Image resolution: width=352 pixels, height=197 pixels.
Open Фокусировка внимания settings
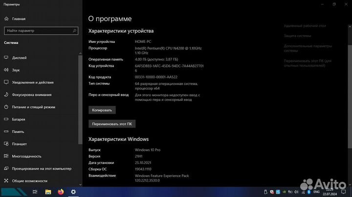point(28,95)
